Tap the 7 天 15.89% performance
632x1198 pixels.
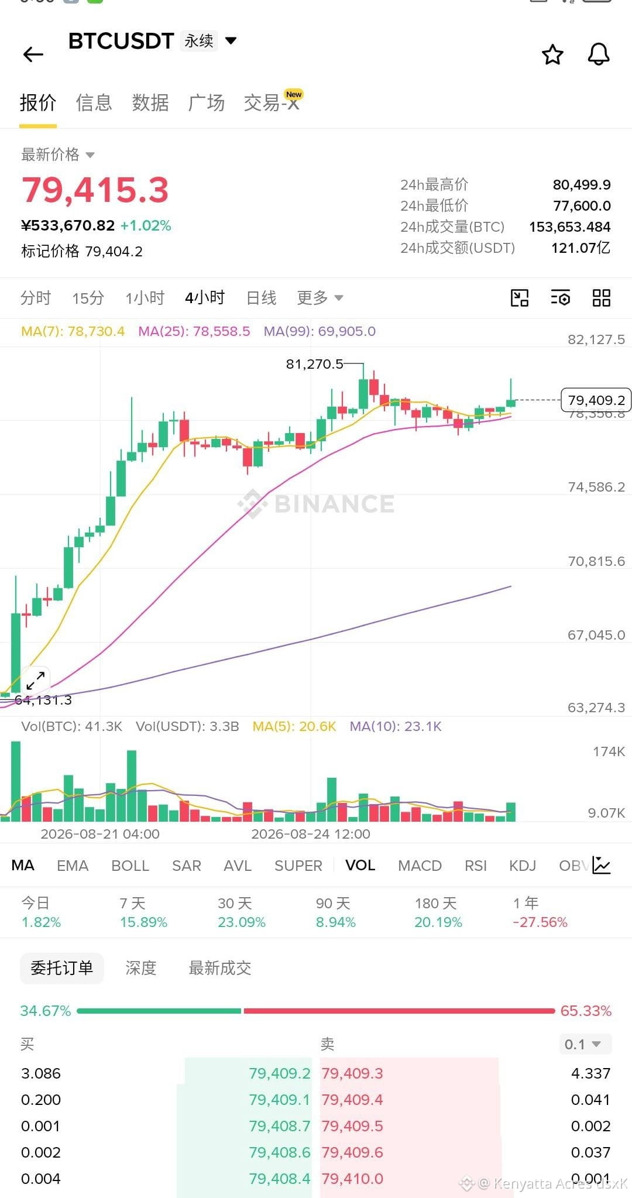[143, 912]
